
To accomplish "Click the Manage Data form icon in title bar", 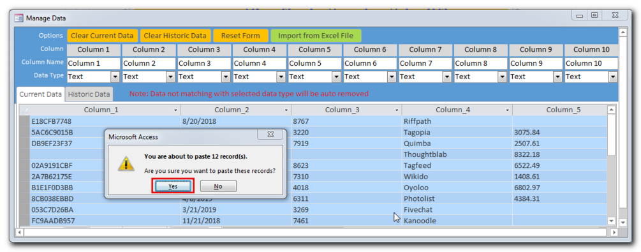I will pyautogui.click(x=18, y=18).
